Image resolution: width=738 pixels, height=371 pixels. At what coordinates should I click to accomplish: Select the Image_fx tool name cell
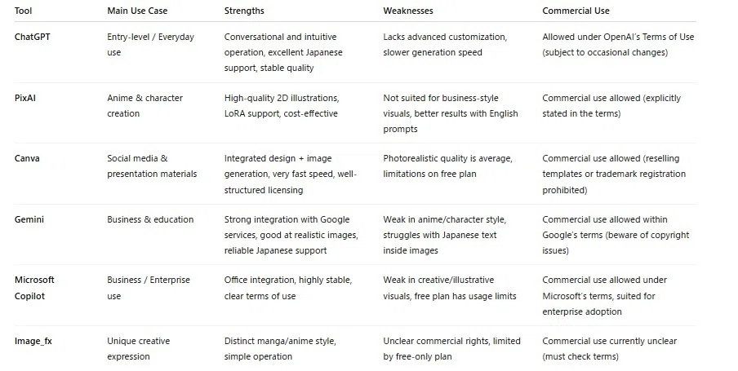33,341
